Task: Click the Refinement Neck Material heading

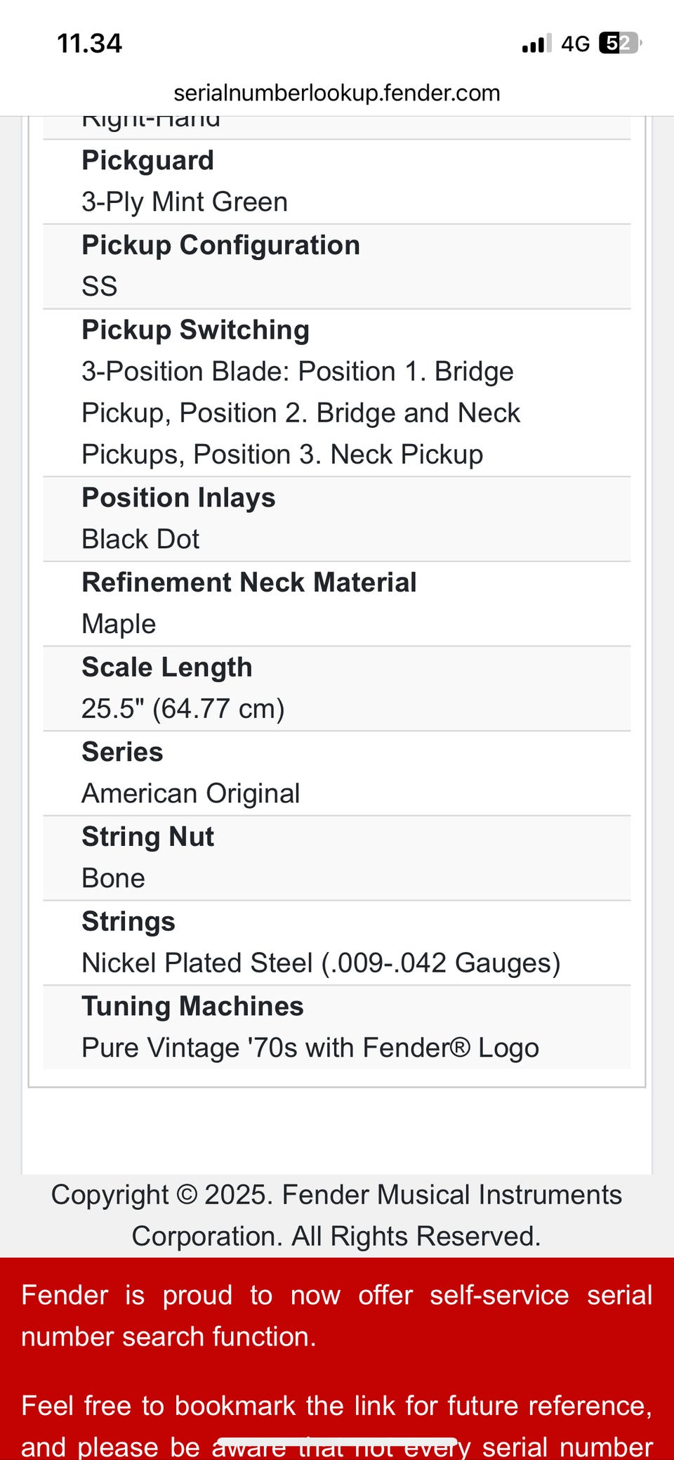Action: (249, 582)
